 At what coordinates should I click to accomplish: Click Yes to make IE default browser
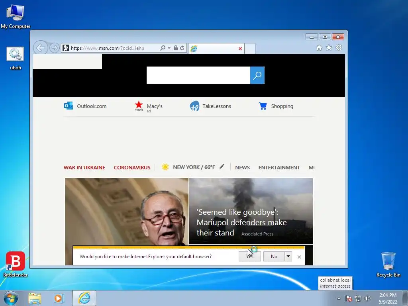pyautogui.click(x=249, y=257)
